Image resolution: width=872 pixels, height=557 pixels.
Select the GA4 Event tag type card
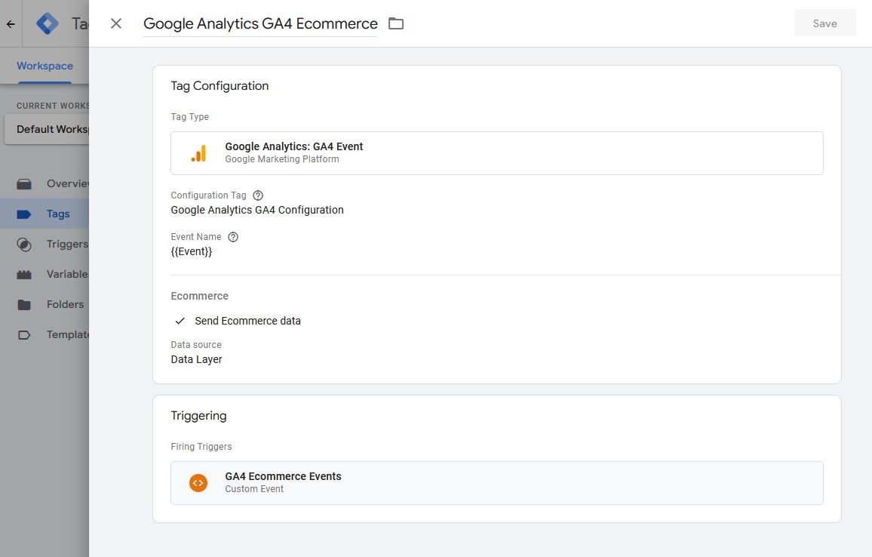(x=496, y=153)
